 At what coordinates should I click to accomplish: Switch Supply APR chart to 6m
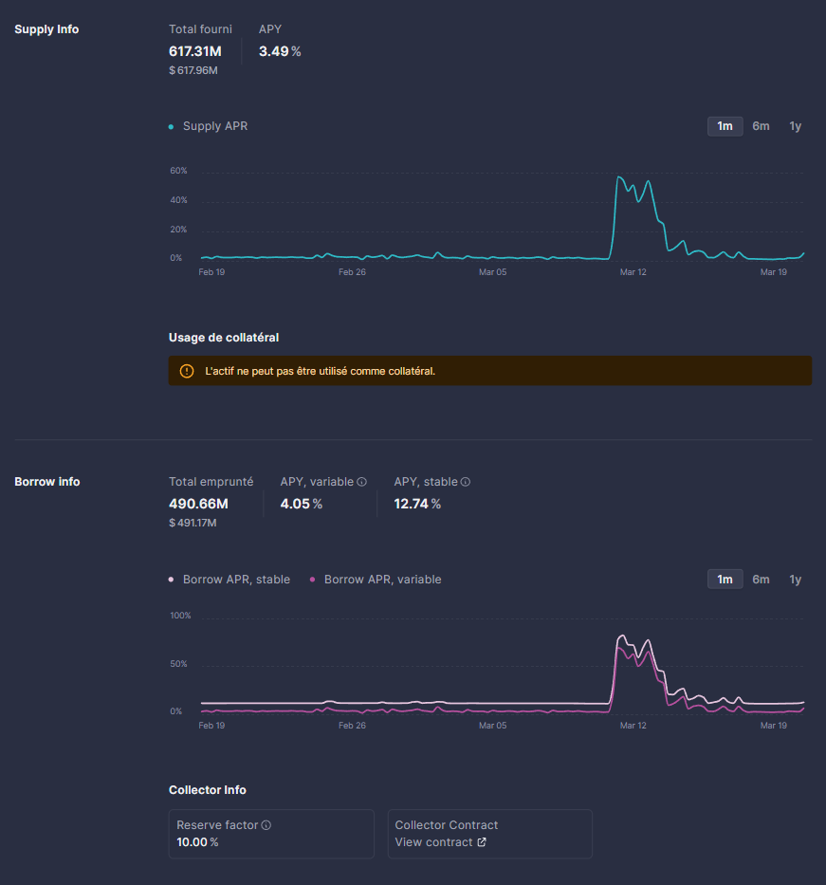coord(761,126)
